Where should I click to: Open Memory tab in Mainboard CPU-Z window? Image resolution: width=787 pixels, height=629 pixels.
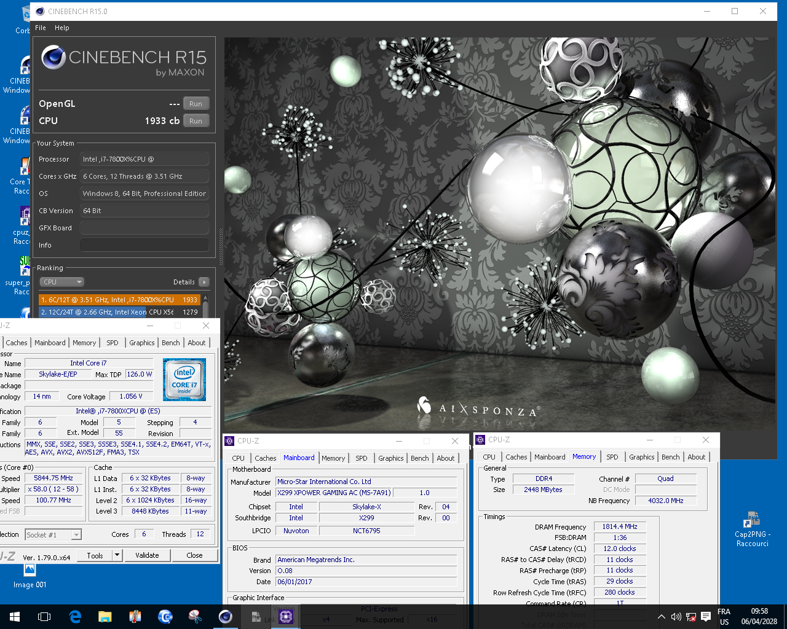click(x=333, y=458)
